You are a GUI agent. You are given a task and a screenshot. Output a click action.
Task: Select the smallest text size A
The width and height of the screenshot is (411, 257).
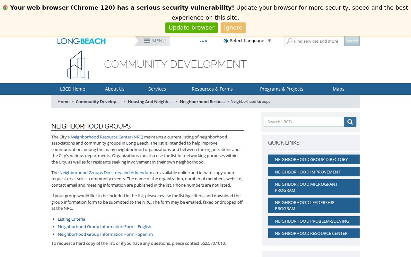[201, 41]
